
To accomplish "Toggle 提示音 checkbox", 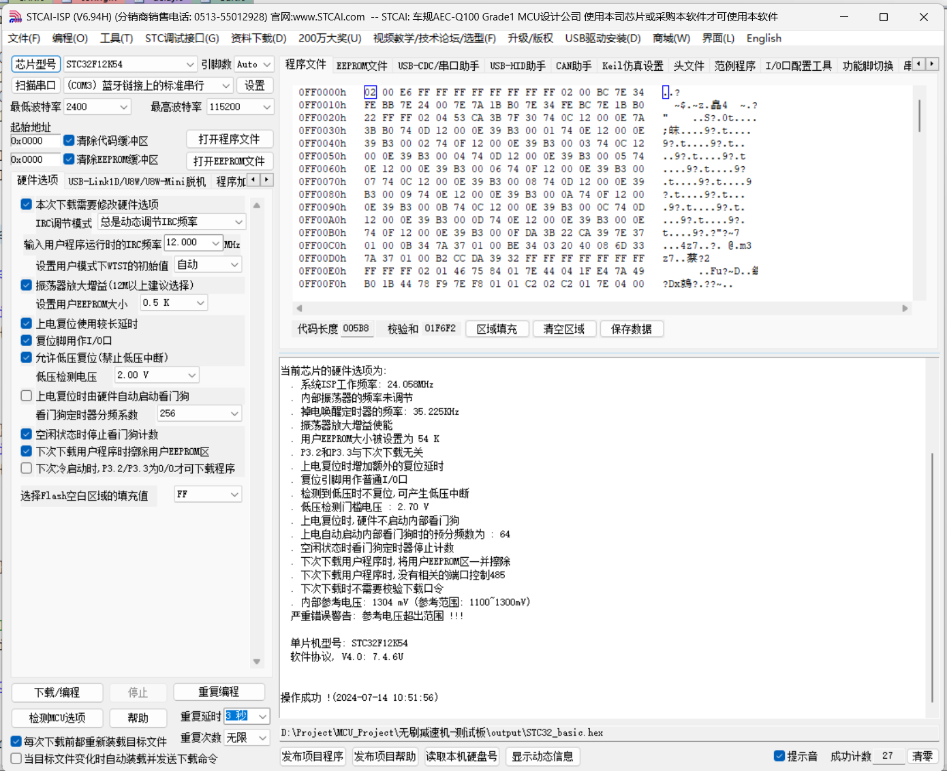I will (x=779, y=756).
